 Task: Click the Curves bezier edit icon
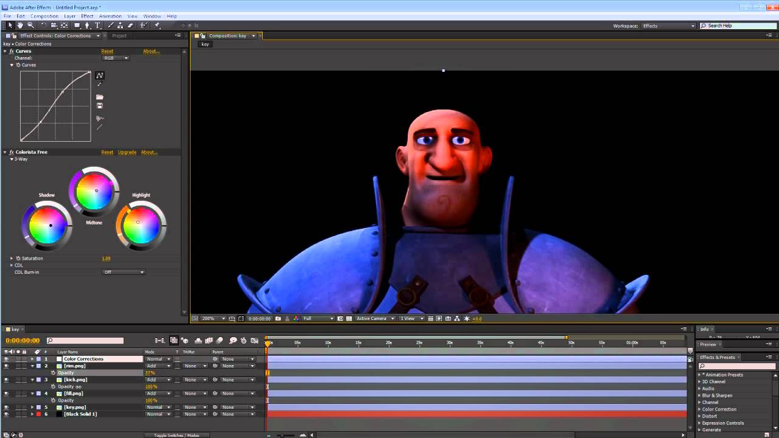100,75
